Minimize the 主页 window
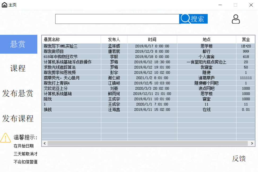258x172 pixels. coord(220,5)
